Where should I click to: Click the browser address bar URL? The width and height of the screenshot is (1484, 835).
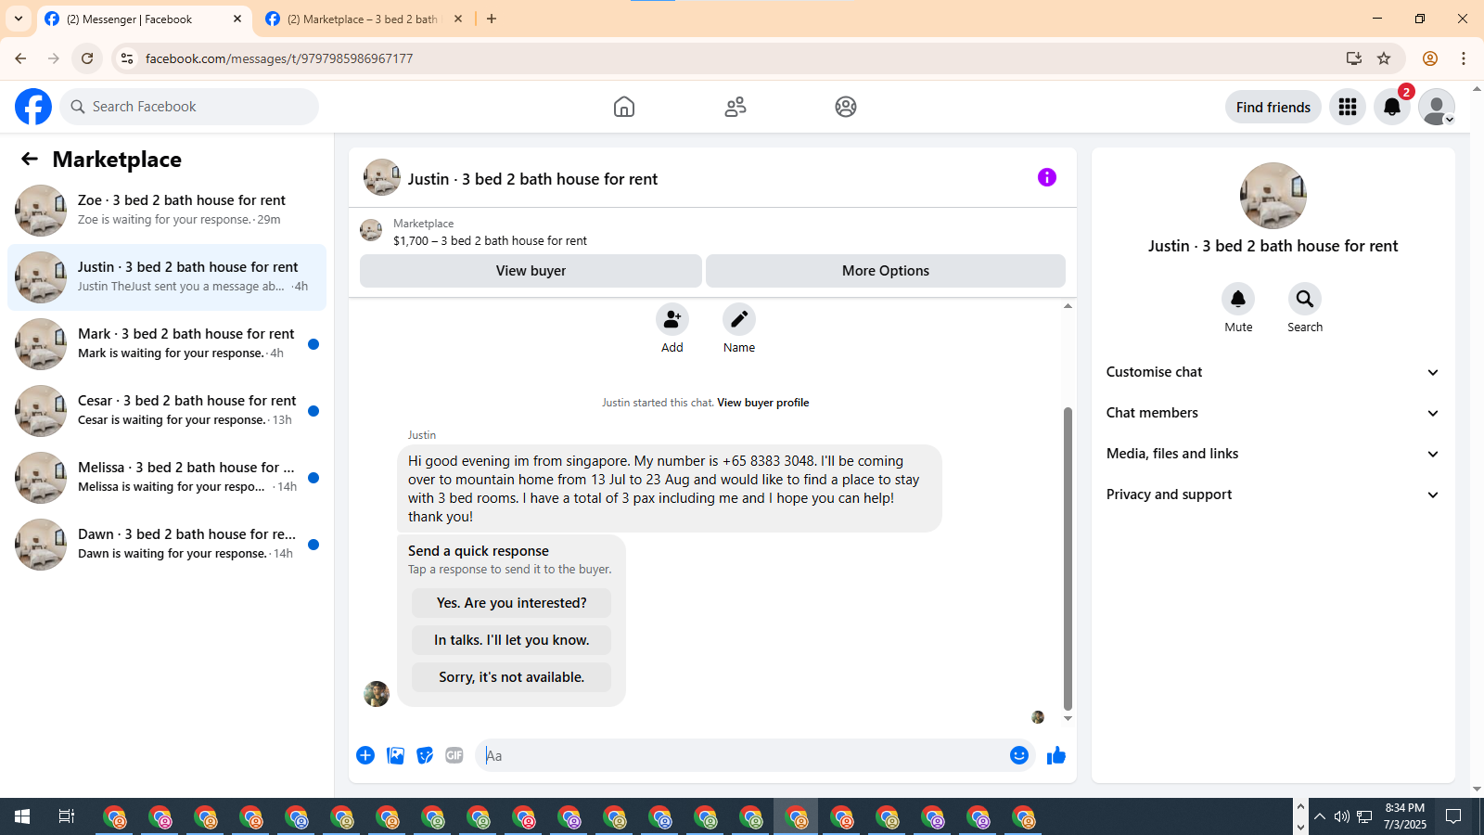click(279, 58)
